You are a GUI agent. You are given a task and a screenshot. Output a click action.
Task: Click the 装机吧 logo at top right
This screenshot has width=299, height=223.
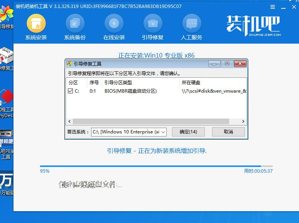coord(253,25)
